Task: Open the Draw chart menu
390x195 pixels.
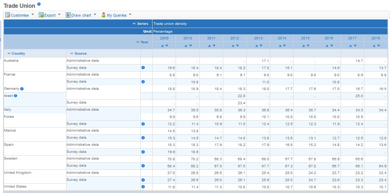Action: [x=81, y=15]
